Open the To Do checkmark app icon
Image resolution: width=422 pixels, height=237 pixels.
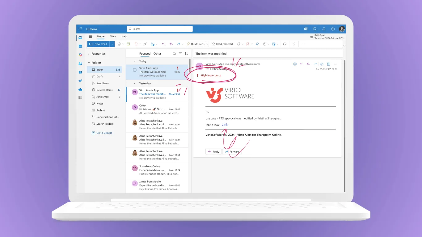80,81
